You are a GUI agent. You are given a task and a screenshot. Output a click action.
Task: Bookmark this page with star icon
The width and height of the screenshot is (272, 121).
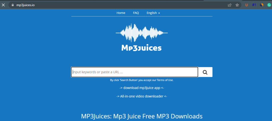click(x=237, y=5)
